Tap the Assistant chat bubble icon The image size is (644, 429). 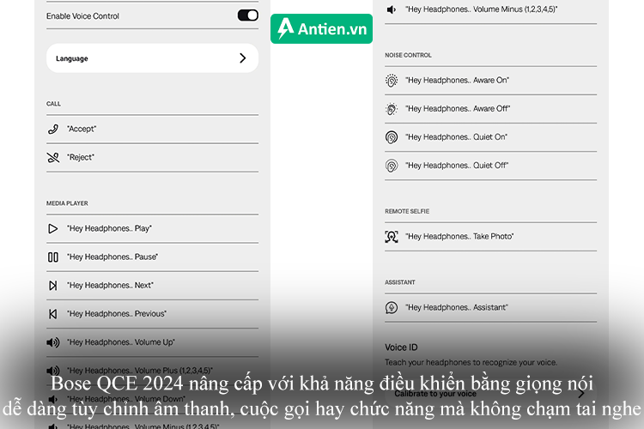(x=392, y=307)
